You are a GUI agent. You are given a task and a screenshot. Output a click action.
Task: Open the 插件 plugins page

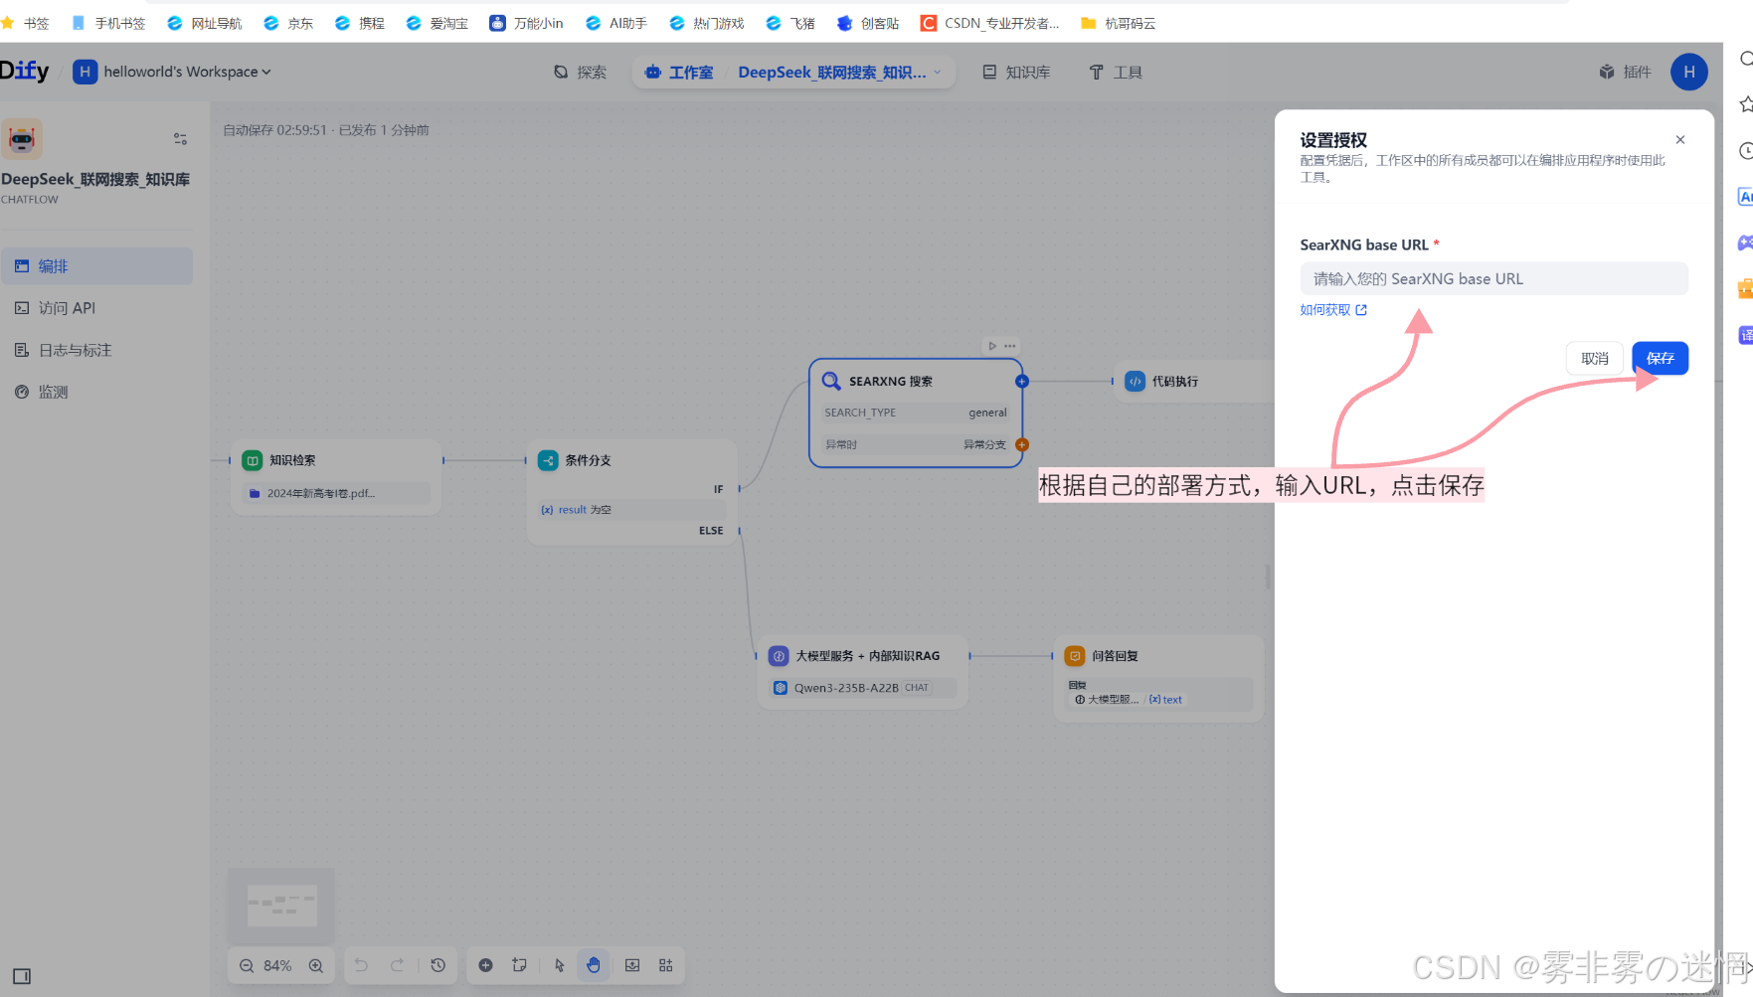[x=1625, y=72]
